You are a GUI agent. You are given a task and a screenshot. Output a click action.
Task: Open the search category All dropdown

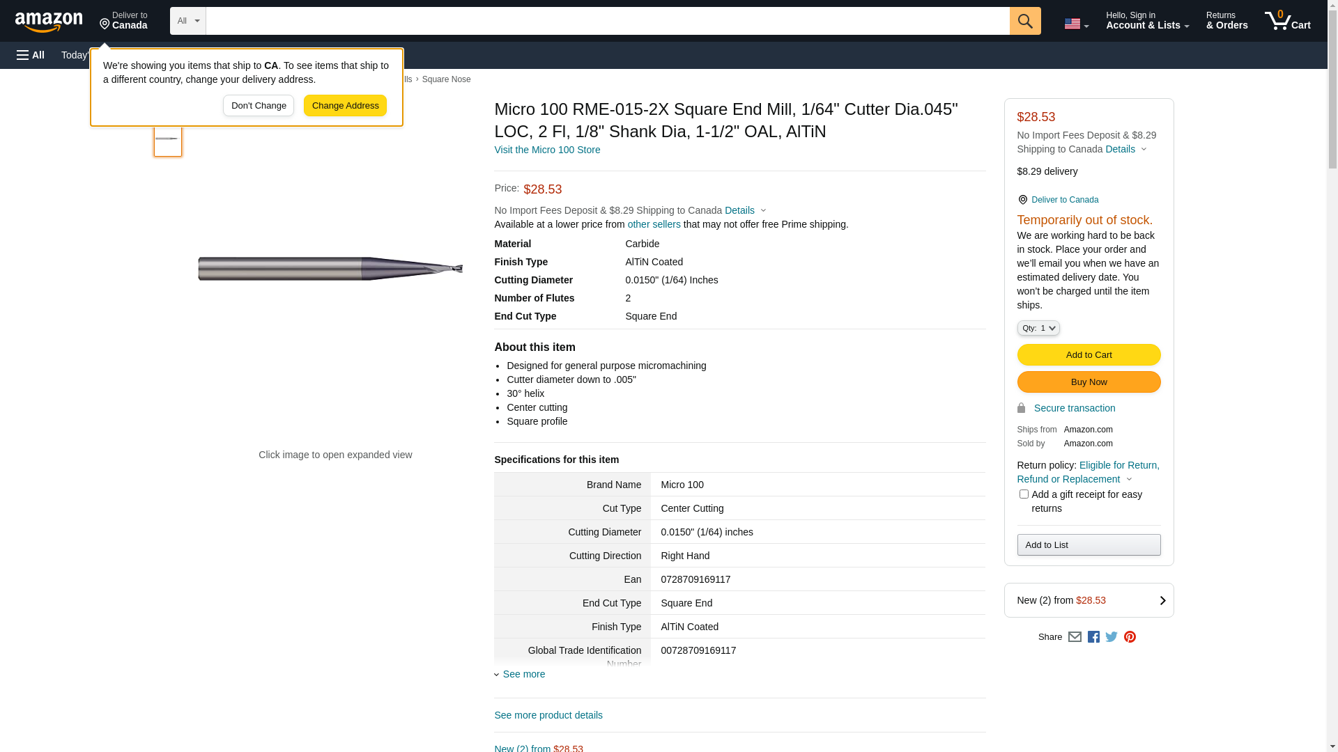pyautogui.click(x=188, y=21)
